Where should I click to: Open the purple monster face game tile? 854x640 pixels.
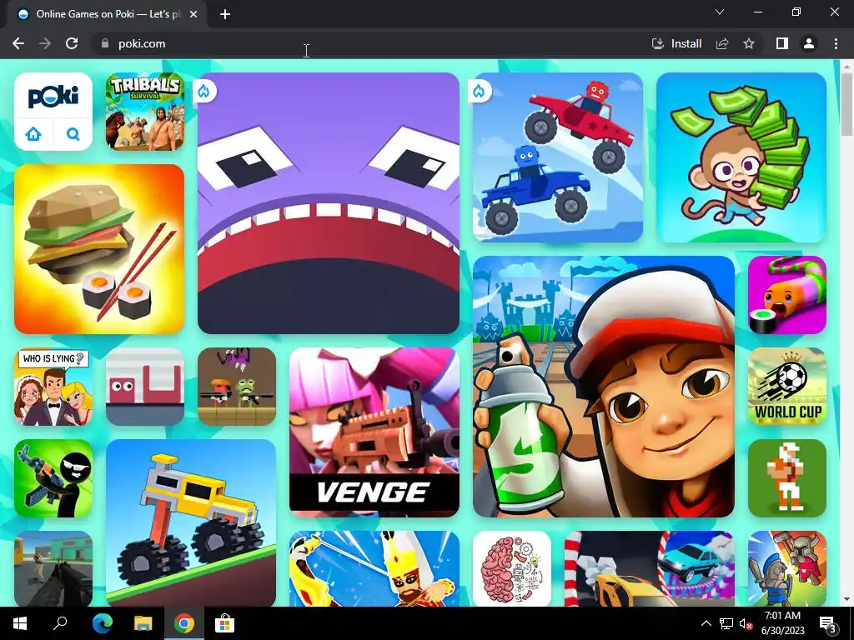coord(329,203)
